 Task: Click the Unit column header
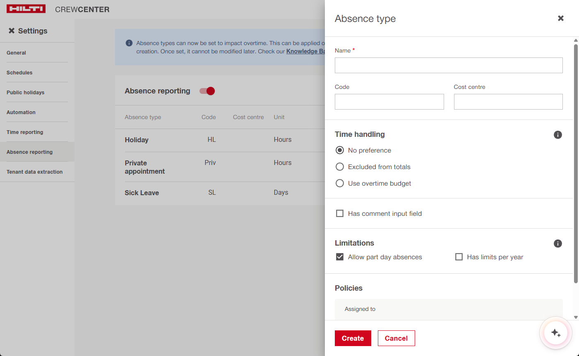point(279,117)
